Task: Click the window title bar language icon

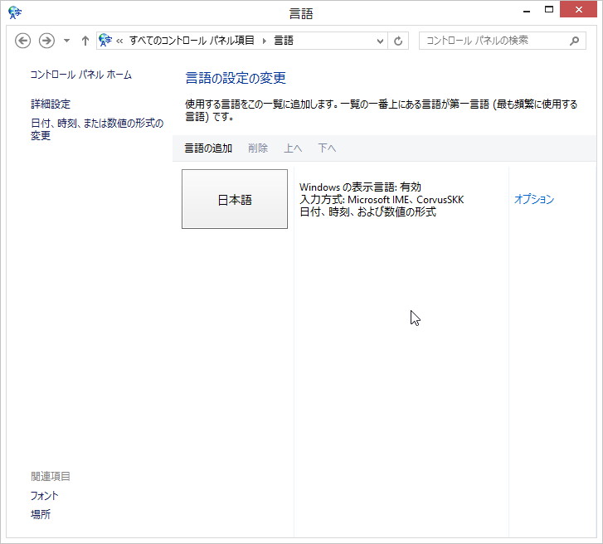Action: (x=15, y=12)
